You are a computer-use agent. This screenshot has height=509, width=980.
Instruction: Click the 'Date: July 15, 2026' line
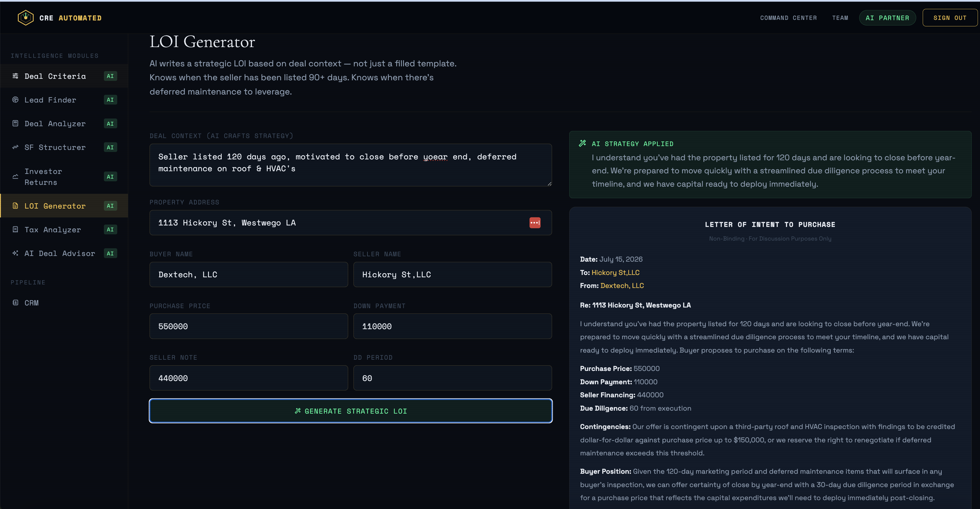click(611, 259)
